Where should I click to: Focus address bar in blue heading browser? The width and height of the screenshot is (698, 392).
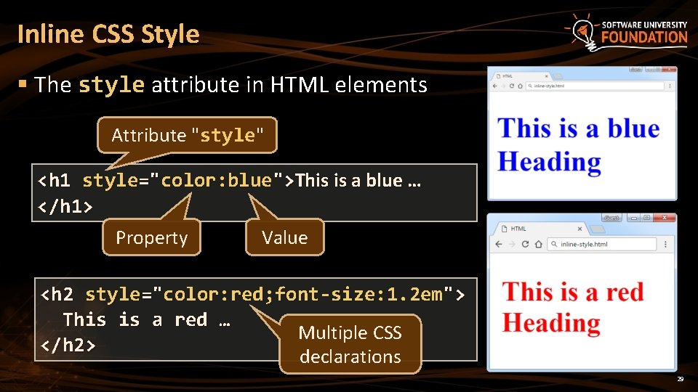coord(595,86)
